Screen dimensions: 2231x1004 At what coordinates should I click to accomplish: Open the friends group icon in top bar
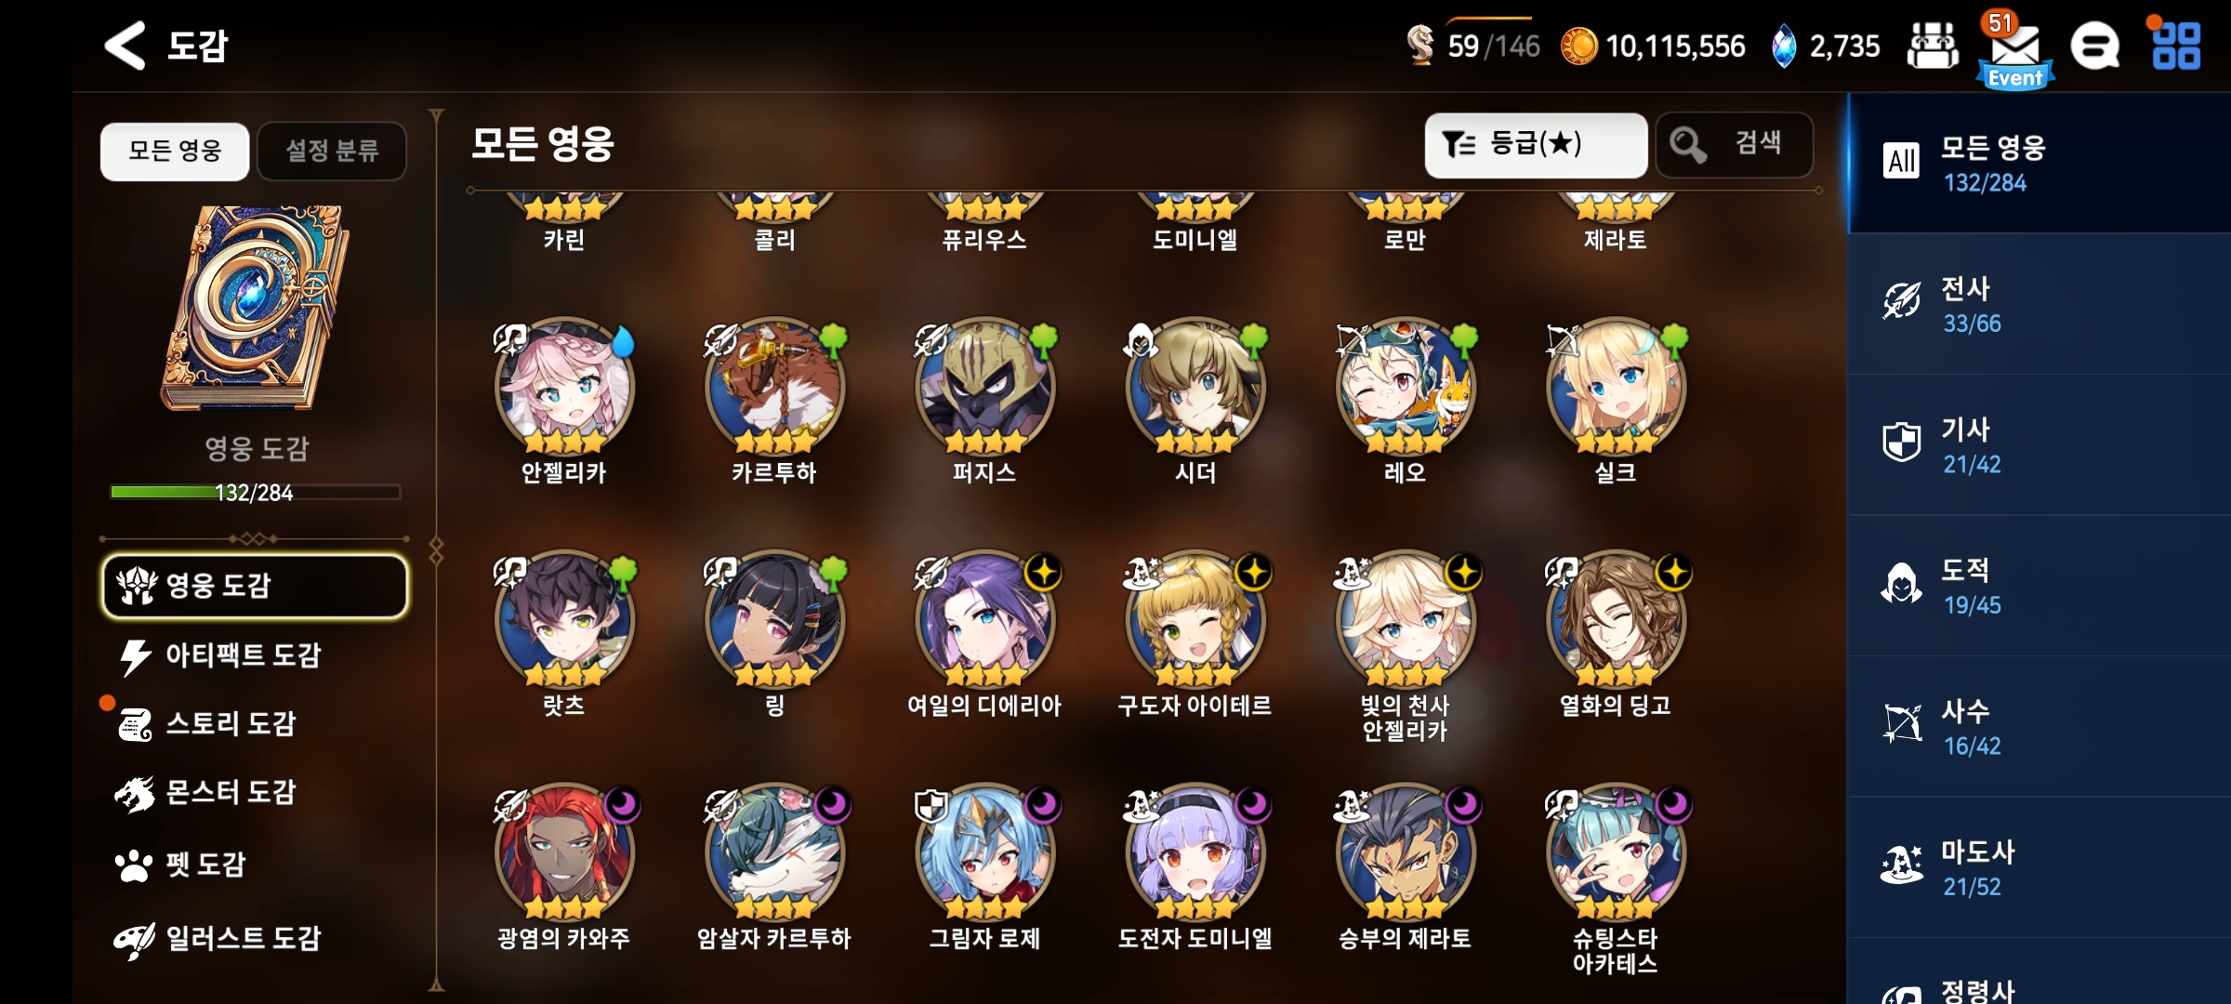(x=1933, y=46)
